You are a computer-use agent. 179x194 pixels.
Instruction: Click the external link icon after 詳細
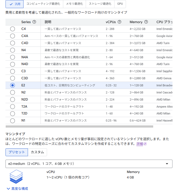[145, 144]
